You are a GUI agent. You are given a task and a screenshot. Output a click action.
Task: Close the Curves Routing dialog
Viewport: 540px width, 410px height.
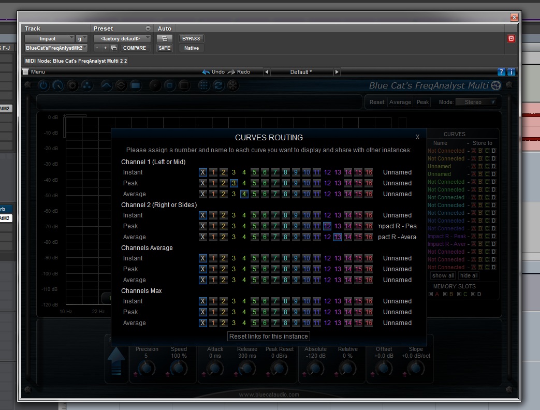pos(417,137)
